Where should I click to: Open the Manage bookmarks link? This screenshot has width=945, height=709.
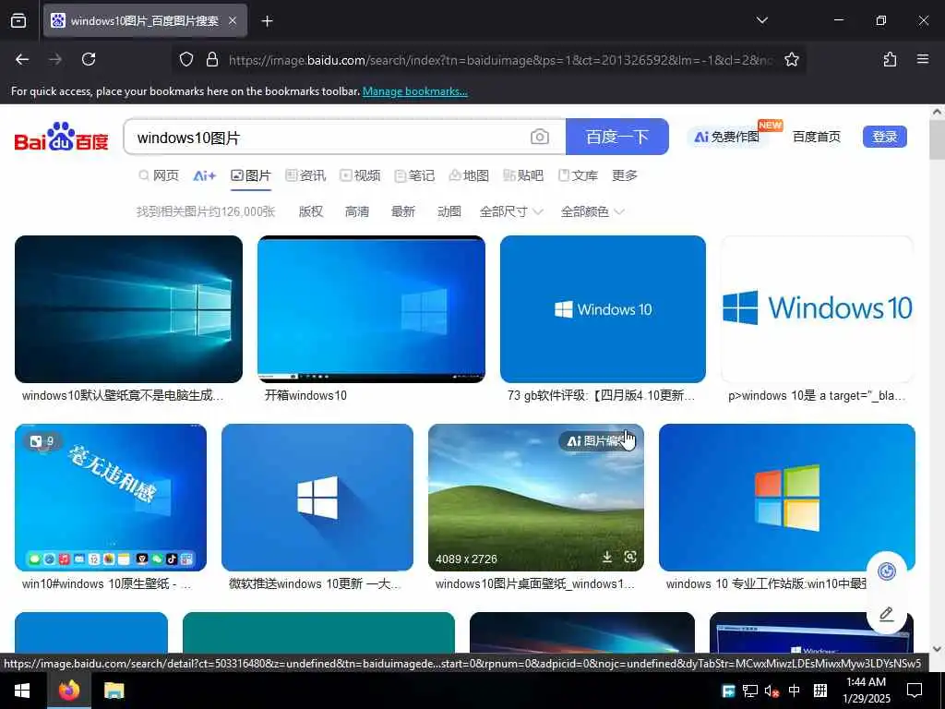pos(414,91)
